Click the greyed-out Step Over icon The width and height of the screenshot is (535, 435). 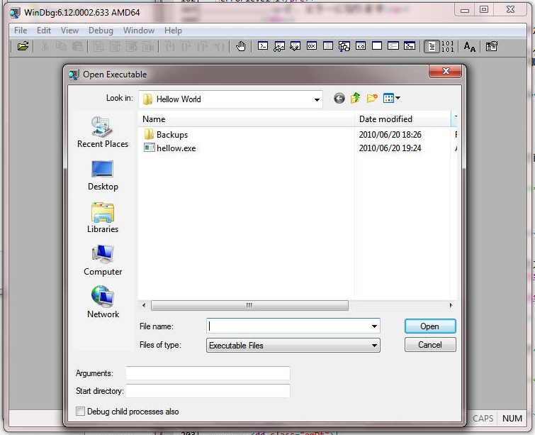(x=186, y=46)
